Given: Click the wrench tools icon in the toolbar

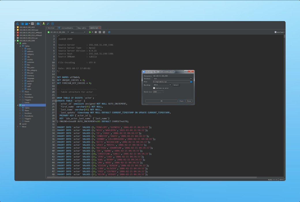Looking at the screenshot, I should [48, 24].
